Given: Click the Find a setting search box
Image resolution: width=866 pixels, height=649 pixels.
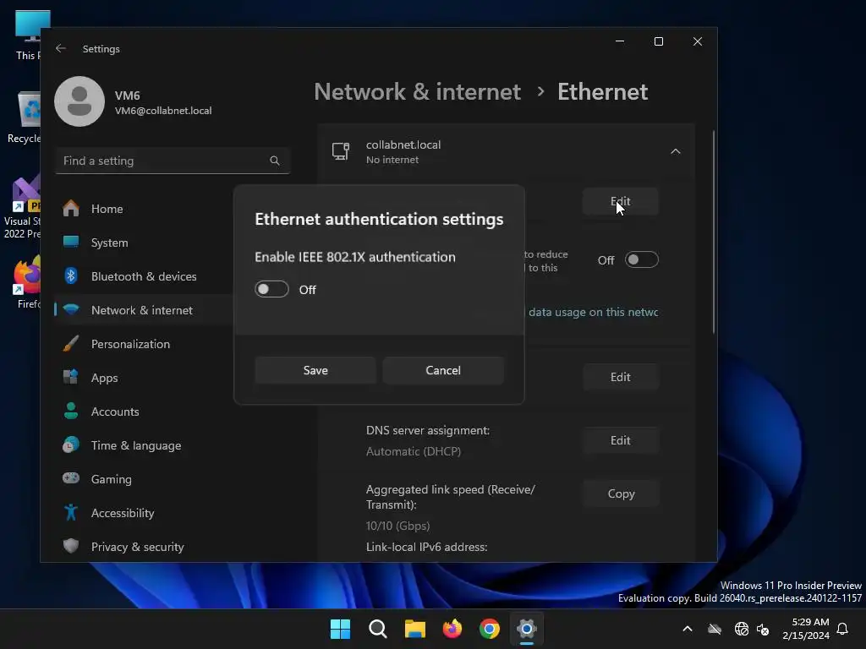Looking at the screenshot, I should click(x=173, y=161).
